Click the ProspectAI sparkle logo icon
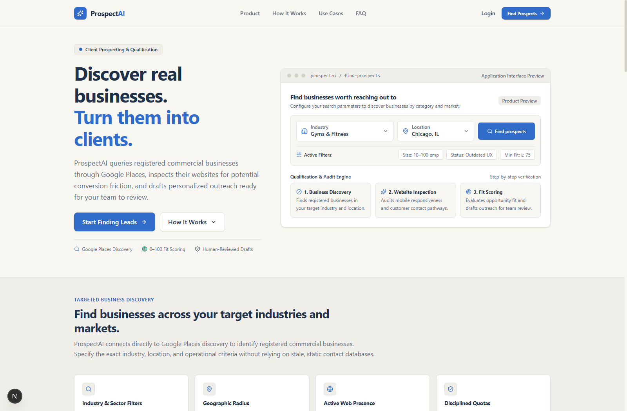 pyautogui.click(x=80, y=13)
